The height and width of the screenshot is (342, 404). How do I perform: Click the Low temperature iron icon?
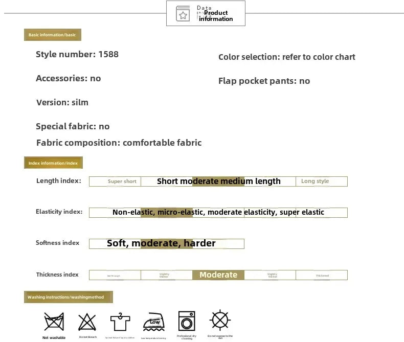[x=154, y=322]
